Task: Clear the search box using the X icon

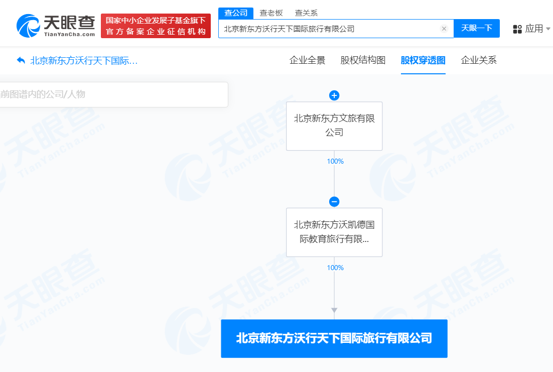Action: pyautogui.click(x=444, y=29)
